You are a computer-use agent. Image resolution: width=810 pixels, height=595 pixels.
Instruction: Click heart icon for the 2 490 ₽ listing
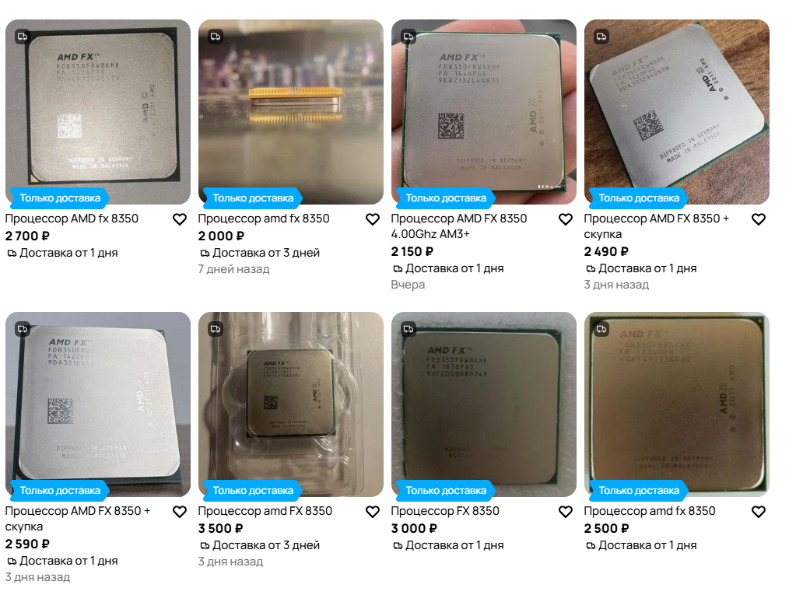click(x=759, y=219)
